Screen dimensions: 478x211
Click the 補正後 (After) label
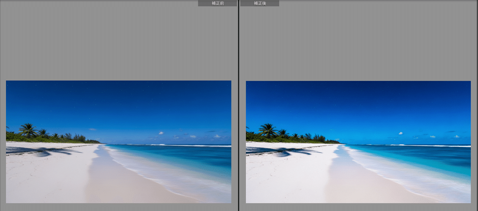point(260,3)
